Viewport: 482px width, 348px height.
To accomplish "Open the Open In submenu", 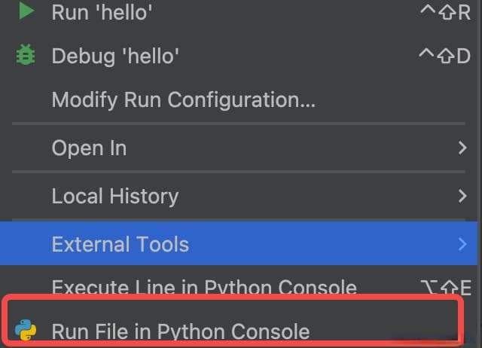I will [239, 148].
